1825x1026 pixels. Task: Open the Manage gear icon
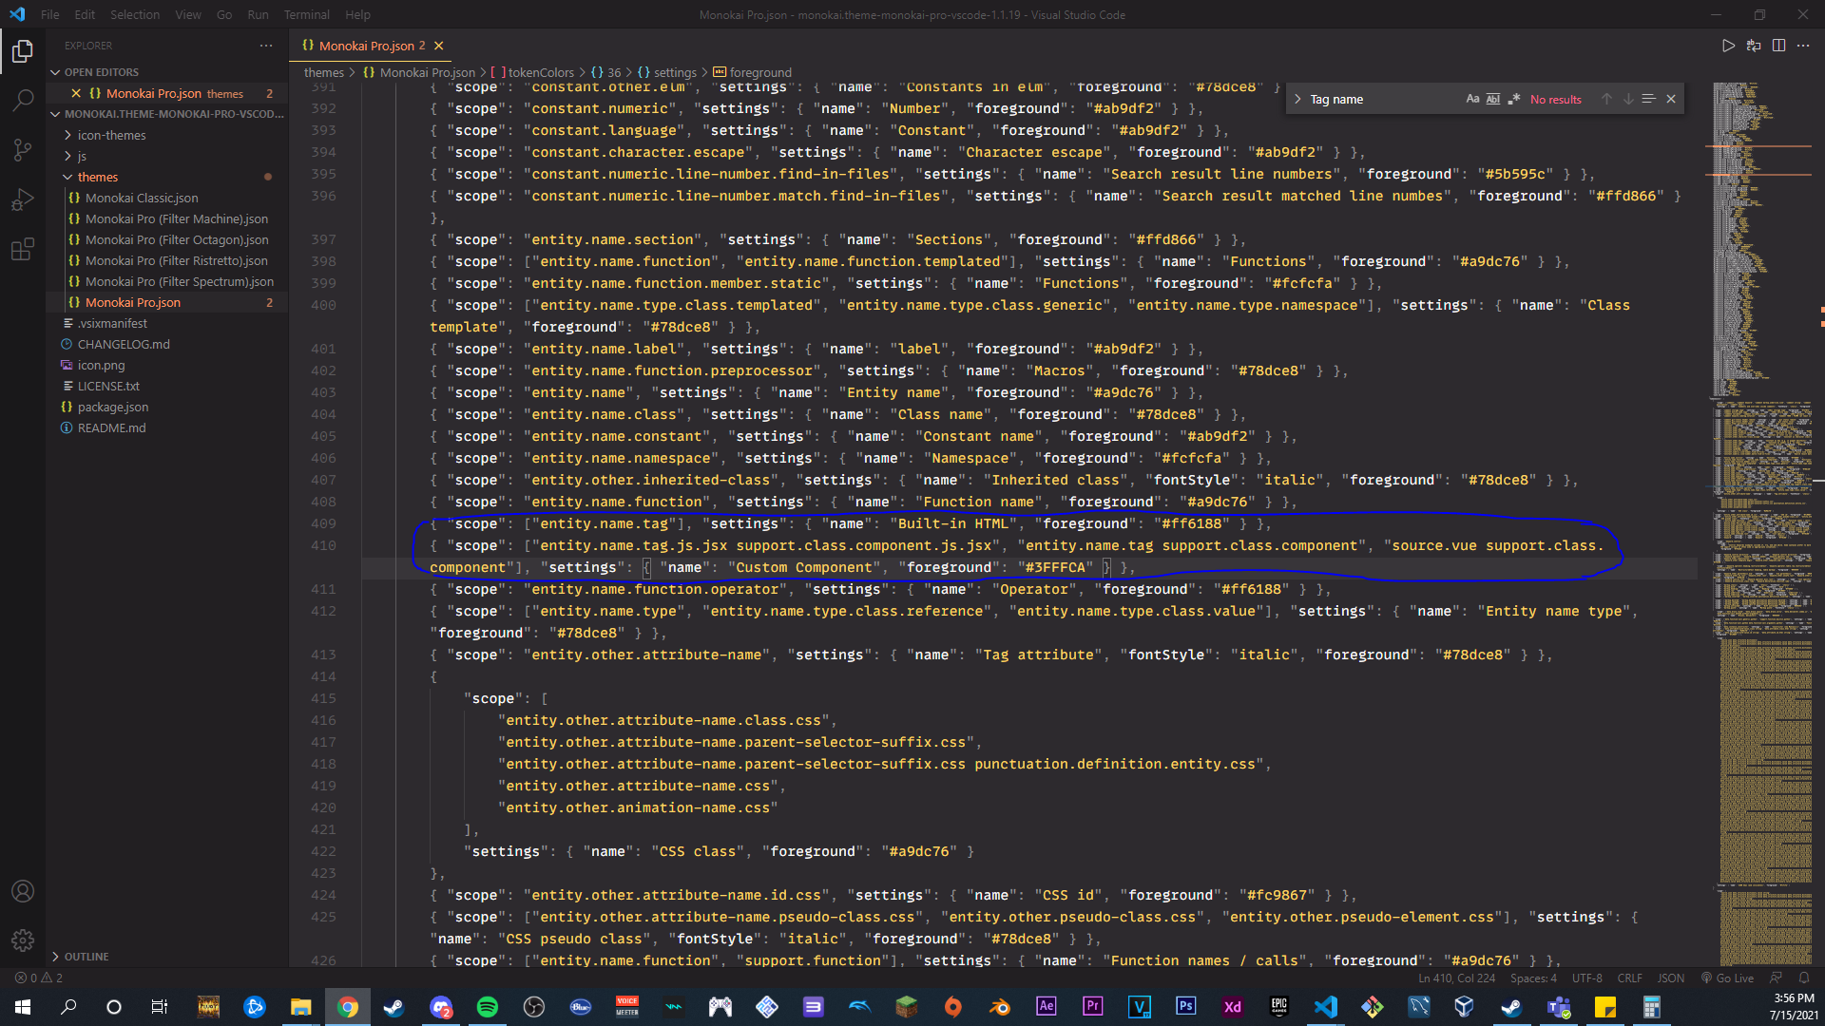[x=23, y=940]
